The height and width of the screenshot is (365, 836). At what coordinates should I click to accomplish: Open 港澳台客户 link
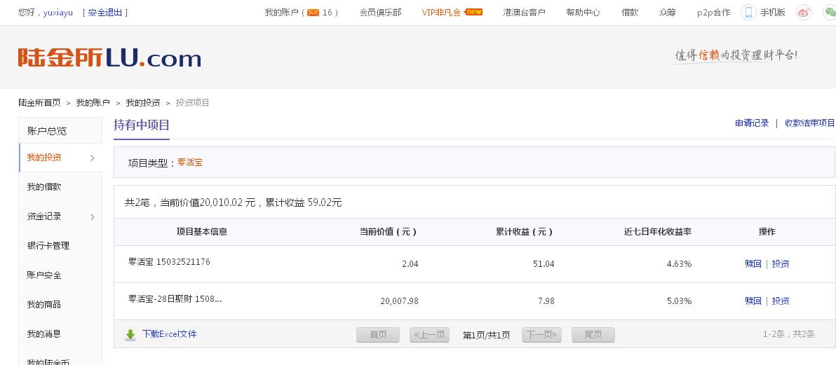(x=524, y=12)
